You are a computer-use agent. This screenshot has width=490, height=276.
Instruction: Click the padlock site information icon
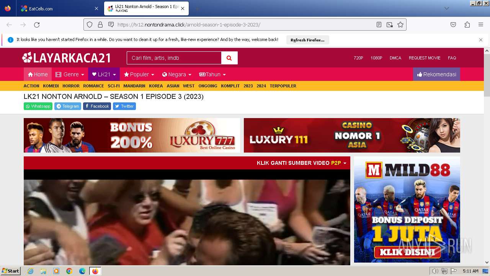coord(100,25)
